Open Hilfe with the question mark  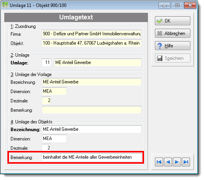(x=172, y=46)
